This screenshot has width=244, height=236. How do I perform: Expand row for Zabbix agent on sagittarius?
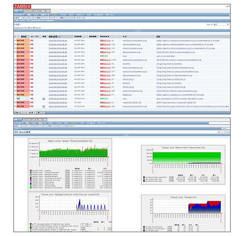(15, 95)
